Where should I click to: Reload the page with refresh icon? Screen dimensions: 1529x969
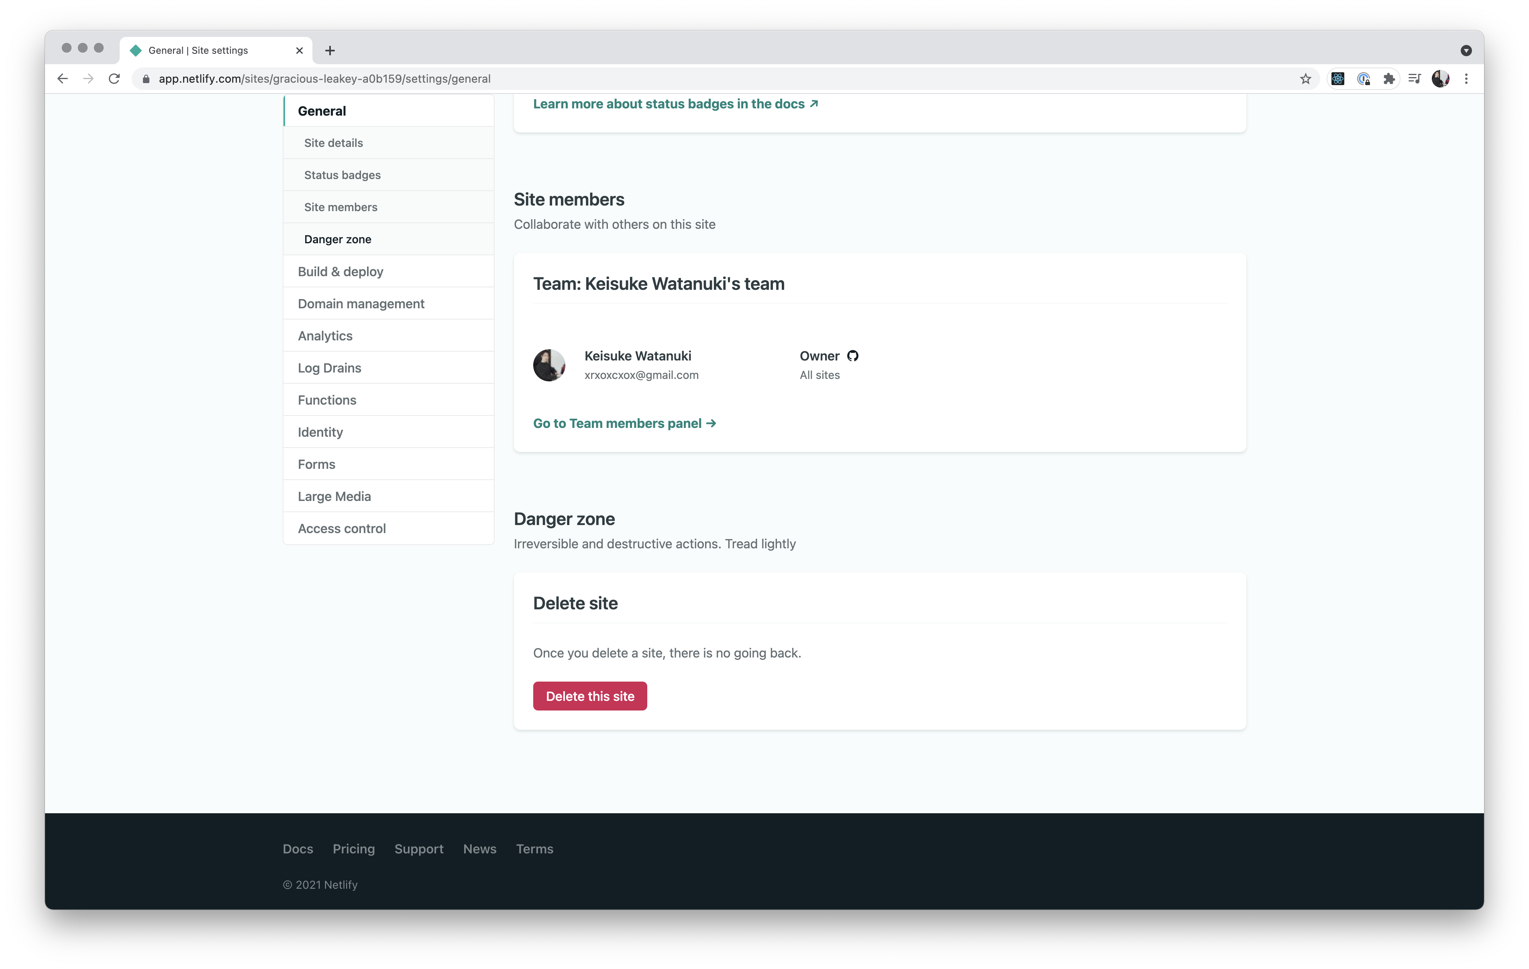click(x=114, y=79)
